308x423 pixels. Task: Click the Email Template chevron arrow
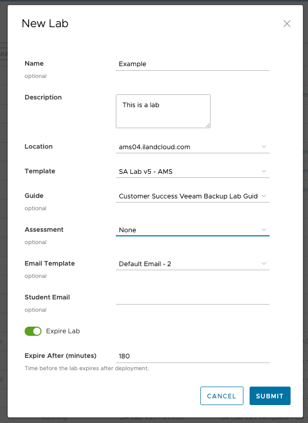point(264,264)
